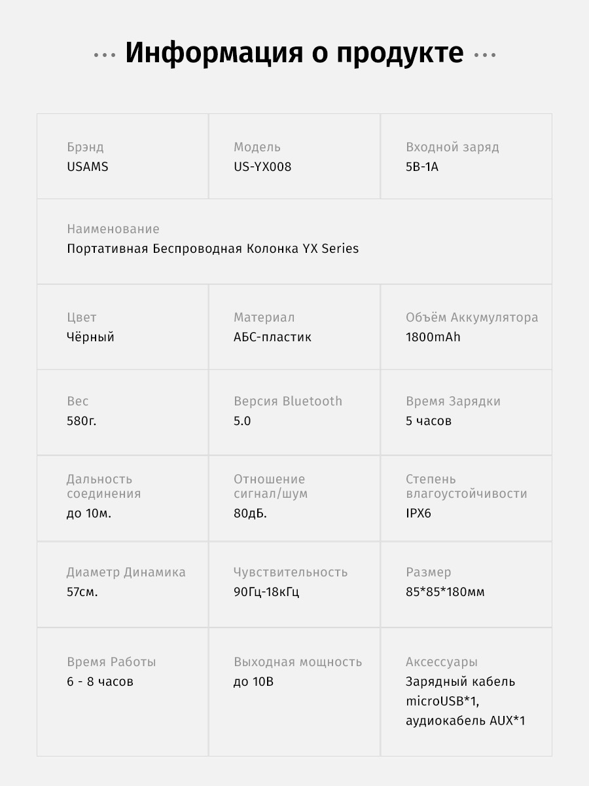Select the water resistance rating IPX6
This screenshot has height=786, width=589.
pos(418,514)
